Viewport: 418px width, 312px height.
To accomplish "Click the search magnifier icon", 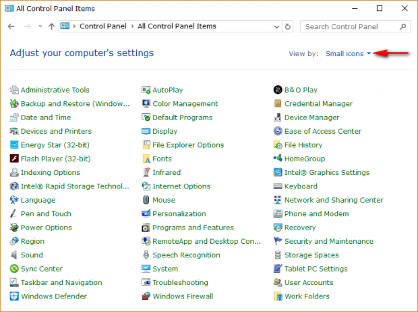I will pyautogui.click(x=403, y=26).
